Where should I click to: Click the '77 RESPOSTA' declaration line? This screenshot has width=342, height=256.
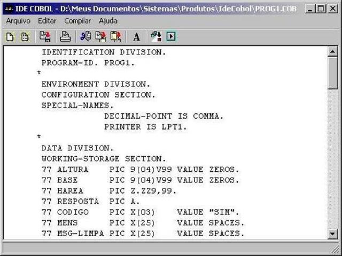pyautogui.click(x=91, y=202)
